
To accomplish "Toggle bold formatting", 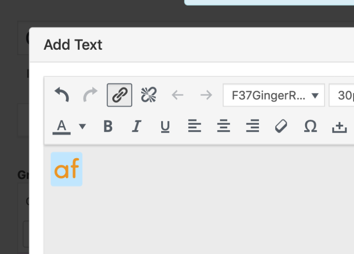I will [x=108, y=126].
